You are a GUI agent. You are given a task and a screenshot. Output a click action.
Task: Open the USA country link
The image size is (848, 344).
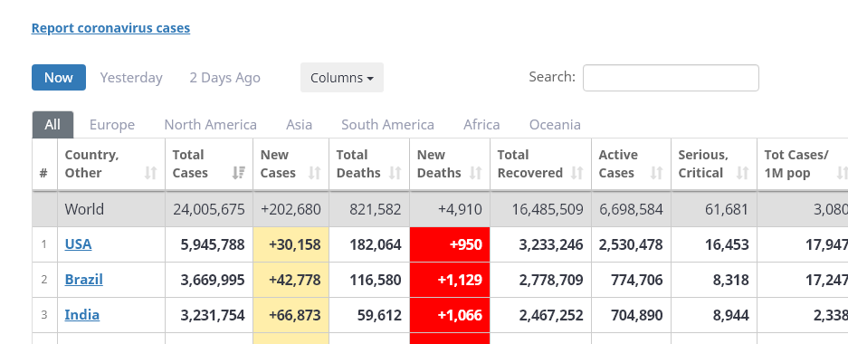tap(78, 244)
